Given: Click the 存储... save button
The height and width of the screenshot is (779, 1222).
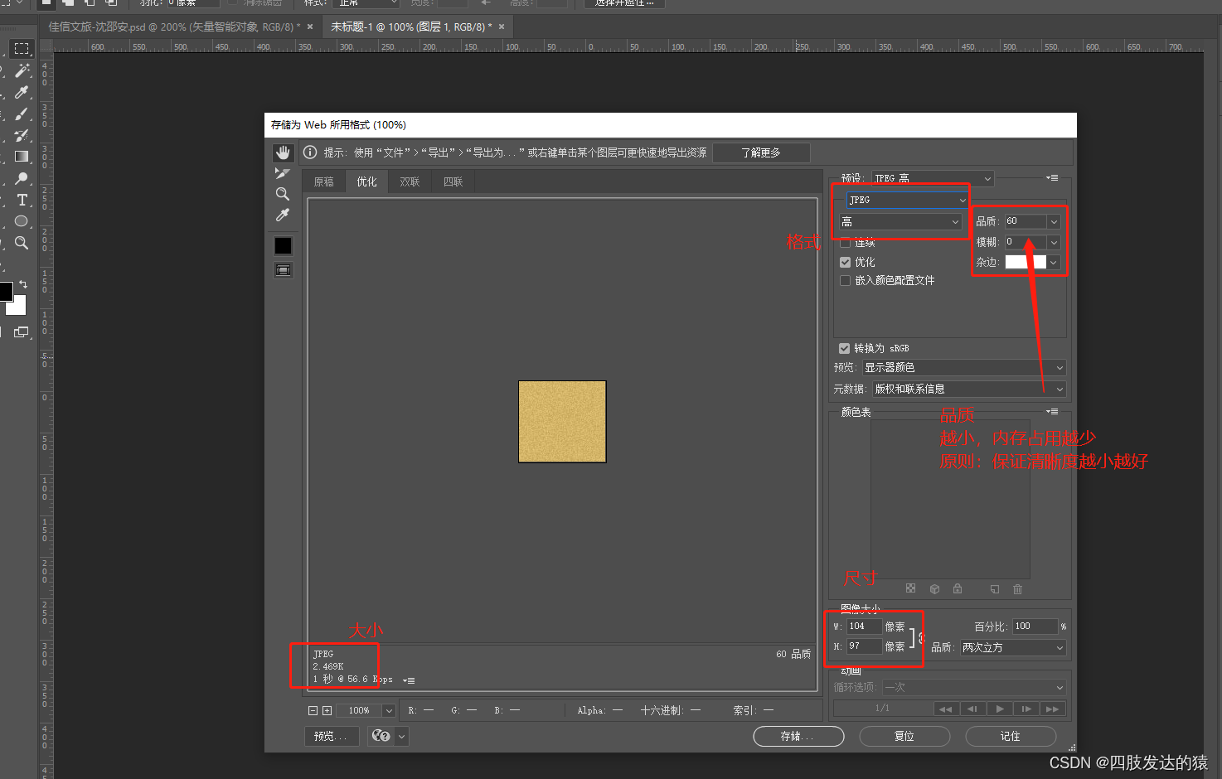Looking at the screenshot, I should [798, 736].
